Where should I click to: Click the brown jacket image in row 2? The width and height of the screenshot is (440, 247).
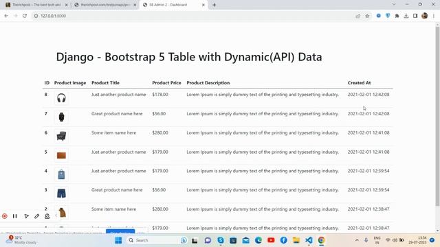61,212
